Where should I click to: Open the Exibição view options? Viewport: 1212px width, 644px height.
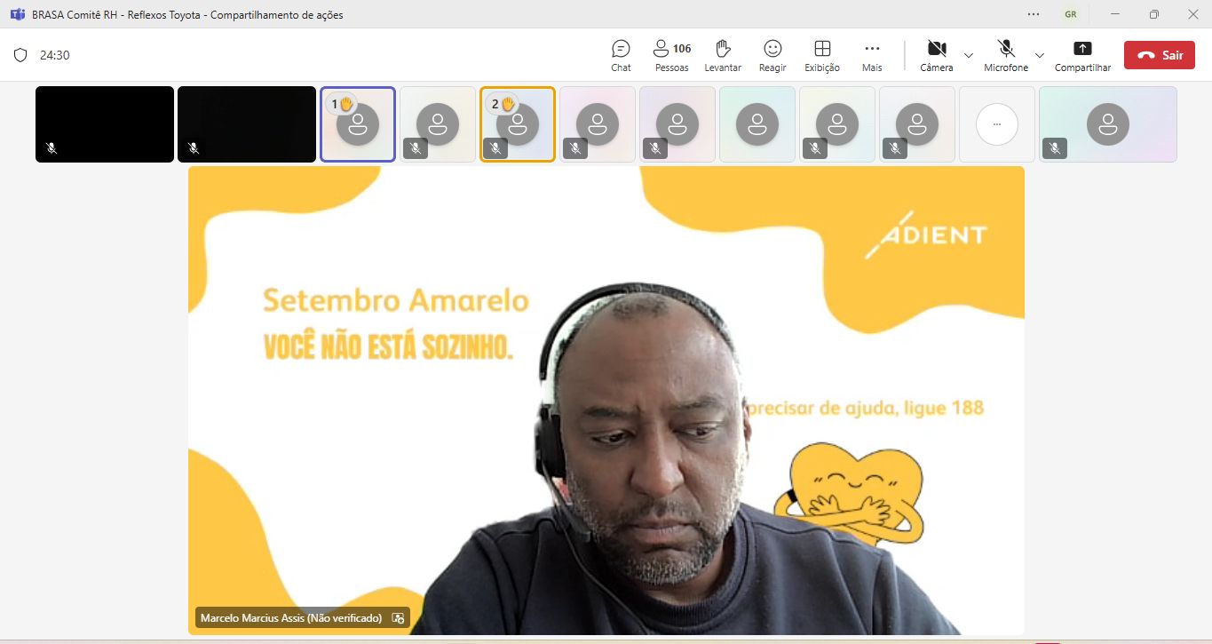pos(822,54)
